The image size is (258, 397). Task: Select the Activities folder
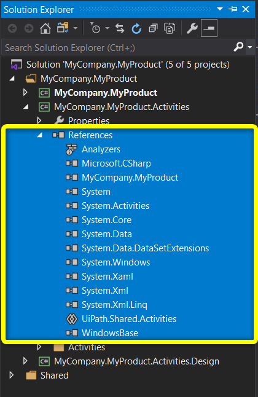(87, 347)
